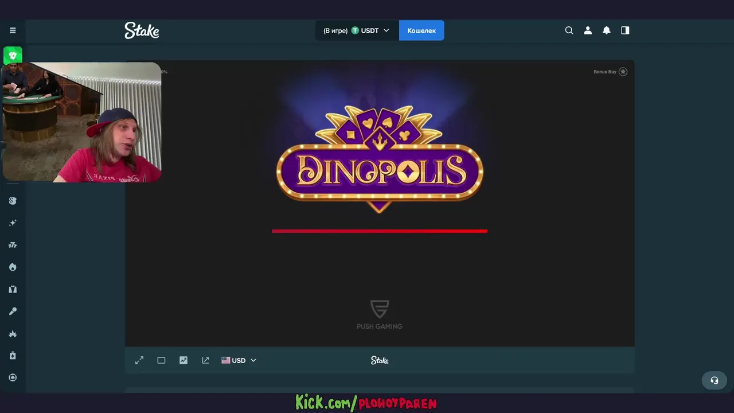
Task: Enter fullscreen mode for the game
Action: 139,360
